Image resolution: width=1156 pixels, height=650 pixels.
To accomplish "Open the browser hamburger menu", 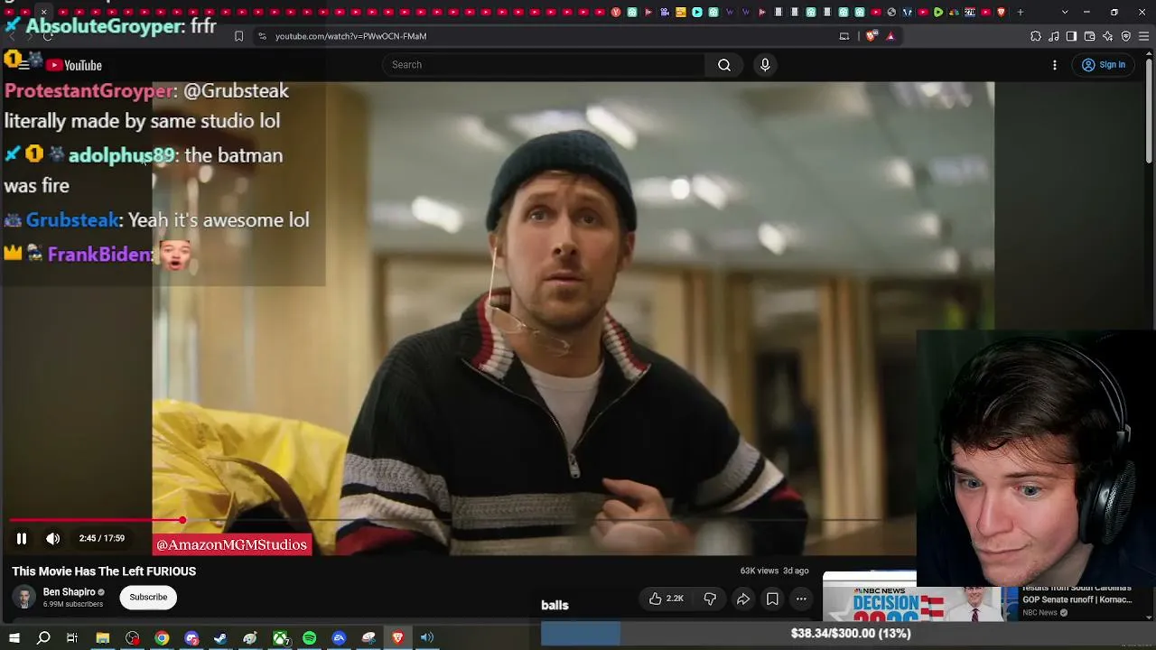I will click(x=1144, y=36).
